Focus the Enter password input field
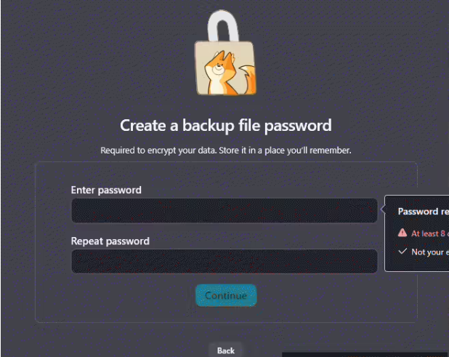Screen dimensions: 449x357 tap(224, 211)
